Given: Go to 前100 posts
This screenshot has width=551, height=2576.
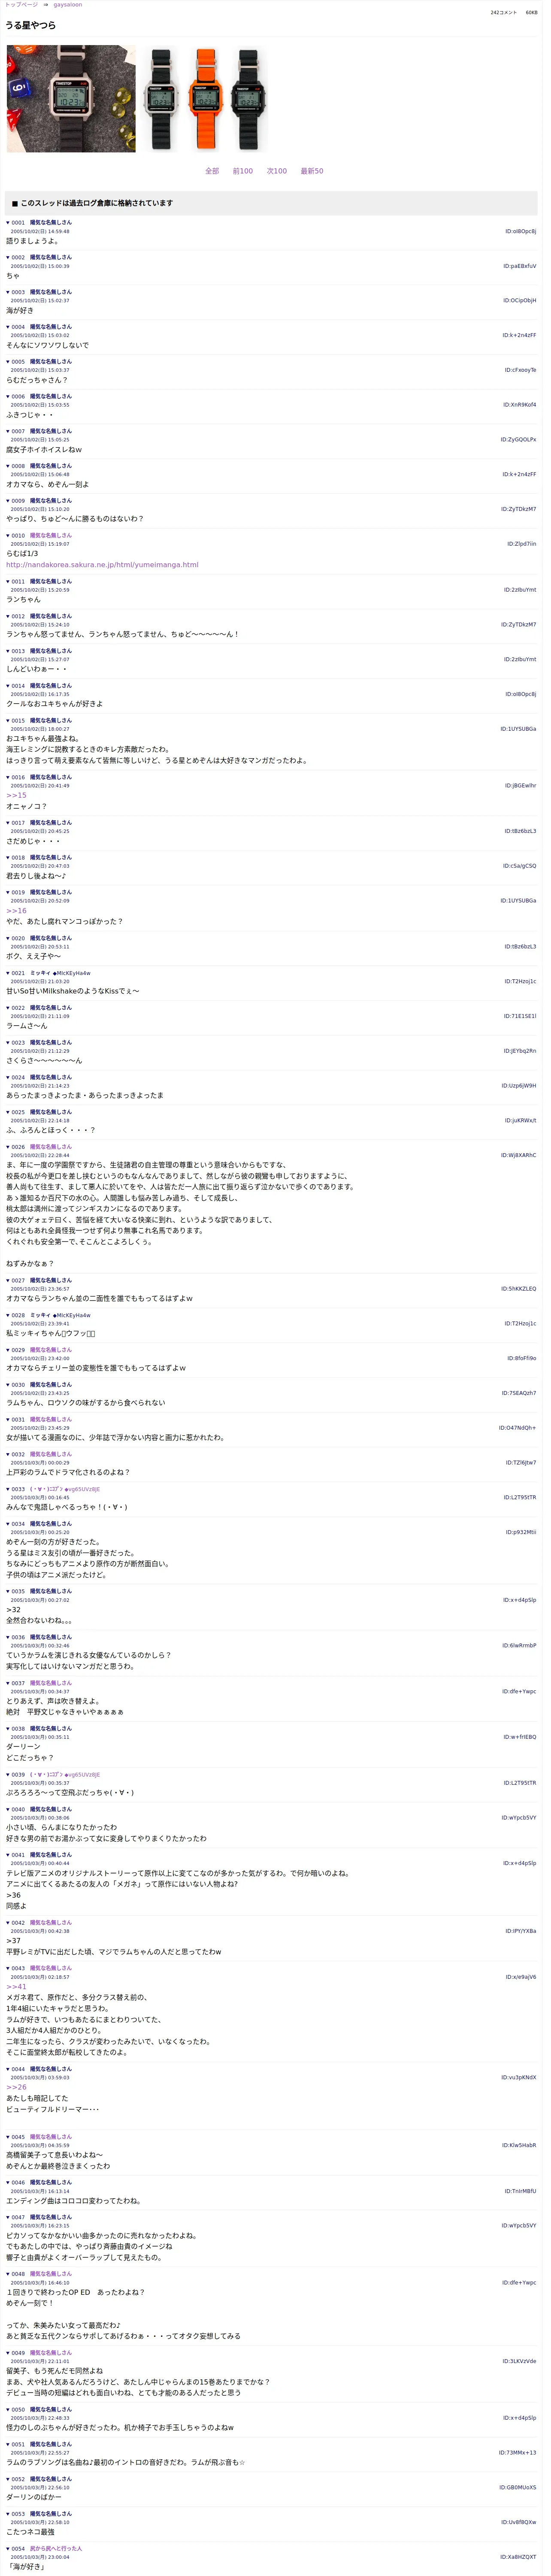Looking at the screenshot, I should [243, 171].
